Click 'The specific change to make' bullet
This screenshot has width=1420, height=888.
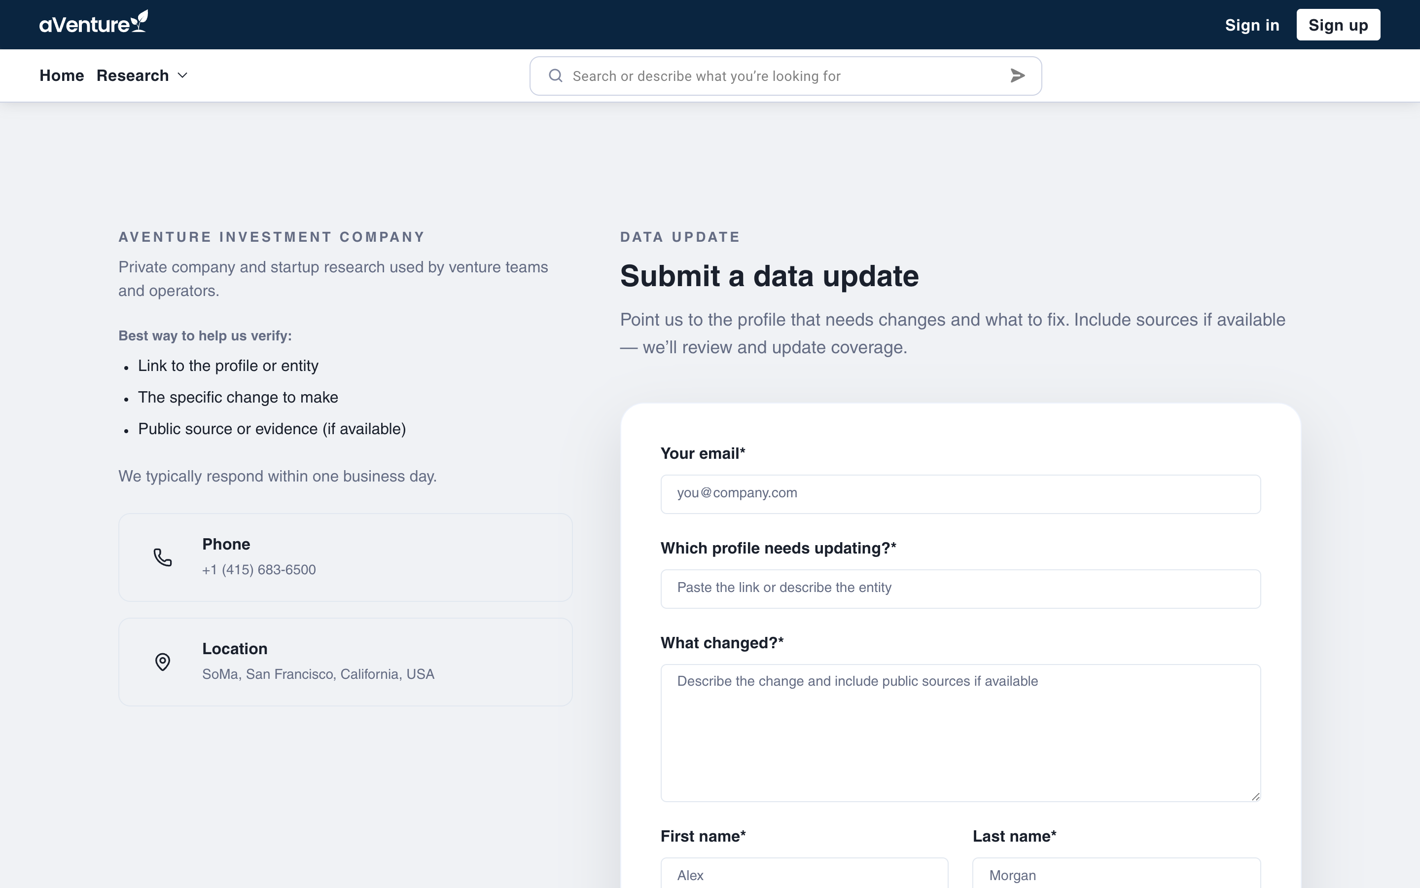238,398
